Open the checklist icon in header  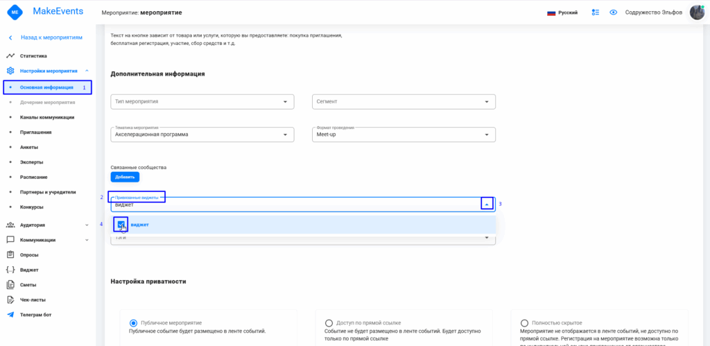click(x=596, y=12)
